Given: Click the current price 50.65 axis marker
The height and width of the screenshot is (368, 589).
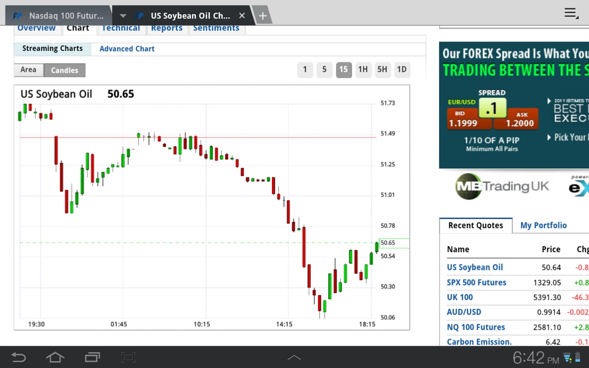Looking at the screenshot, I should tap(394, 243).
